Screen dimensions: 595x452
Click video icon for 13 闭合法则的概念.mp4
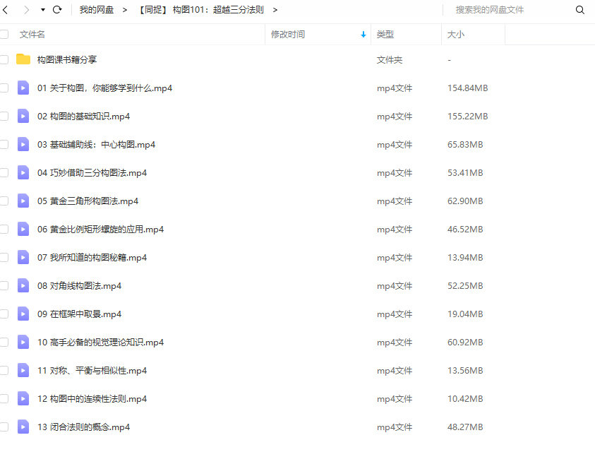coord(23,427)
